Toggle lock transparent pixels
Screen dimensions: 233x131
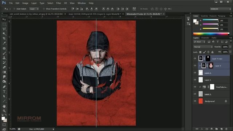[200, 52]
